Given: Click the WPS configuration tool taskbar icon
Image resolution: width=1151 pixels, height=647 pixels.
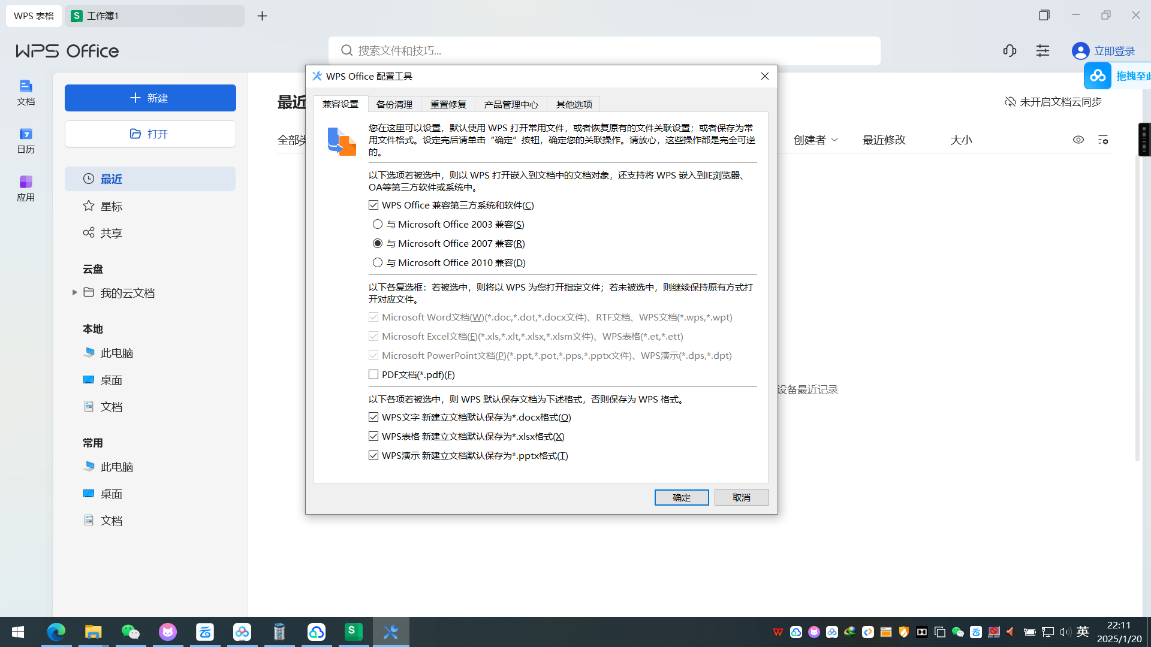Looking at the screenshot, I should pos(391,632).
